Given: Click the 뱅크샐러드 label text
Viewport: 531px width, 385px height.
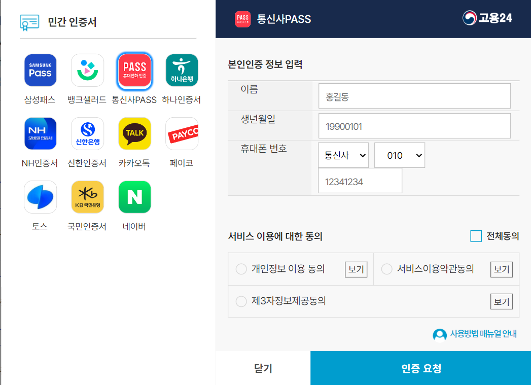Looking at the screenshot, I should click(87, 99).
